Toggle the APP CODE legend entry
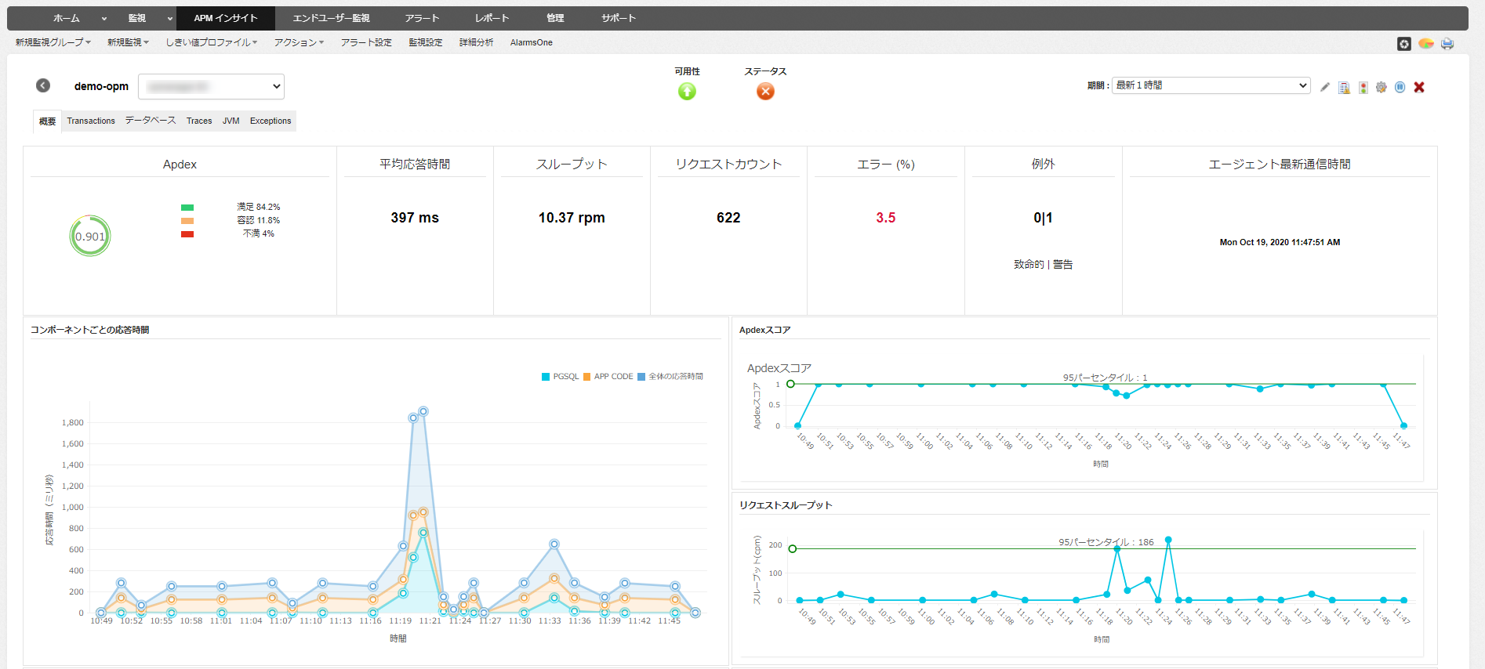The height and width of the screenshot is (669, 1485). pos(608,377)
